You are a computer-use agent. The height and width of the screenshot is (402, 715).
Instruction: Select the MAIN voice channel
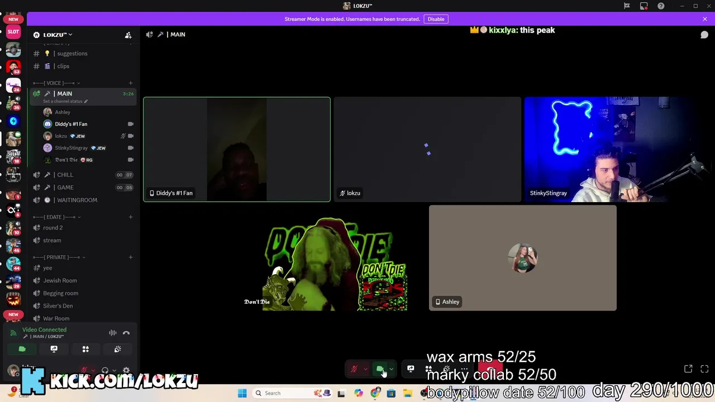[83, 94]
